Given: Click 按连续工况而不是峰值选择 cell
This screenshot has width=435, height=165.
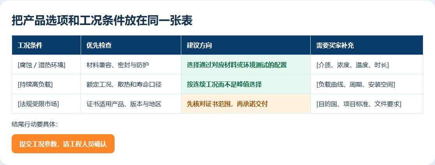Looking at the screenshot, I should coord(246,84).
